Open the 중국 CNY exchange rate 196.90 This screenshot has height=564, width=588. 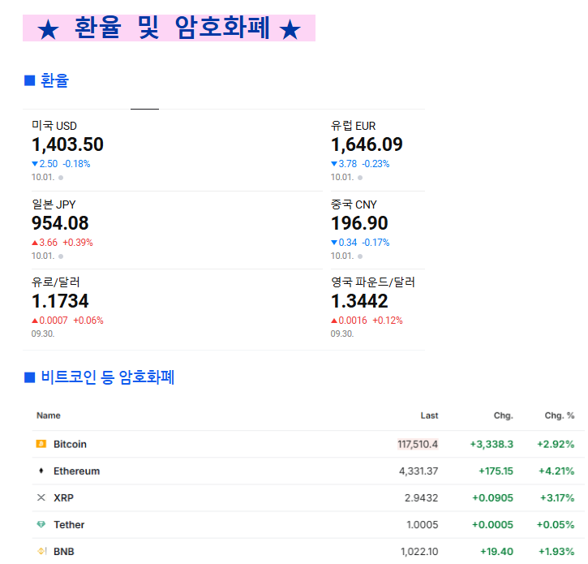359,223
